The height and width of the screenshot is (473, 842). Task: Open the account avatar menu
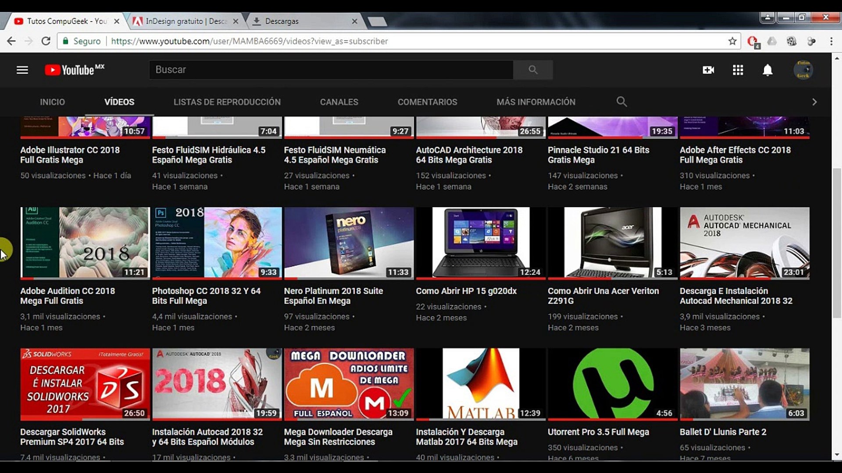tap(803, 70)
